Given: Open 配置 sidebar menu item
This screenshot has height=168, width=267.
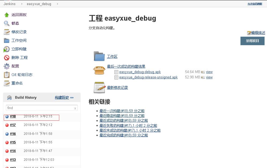Looking at the screenshot, I should click(15, 66).
